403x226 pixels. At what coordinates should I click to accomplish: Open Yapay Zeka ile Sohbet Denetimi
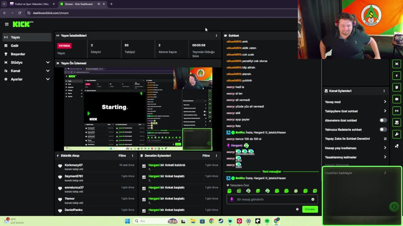pos(355,139)
